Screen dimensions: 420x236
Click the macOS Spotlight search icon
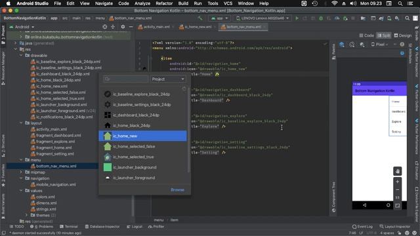click(400, 3)
